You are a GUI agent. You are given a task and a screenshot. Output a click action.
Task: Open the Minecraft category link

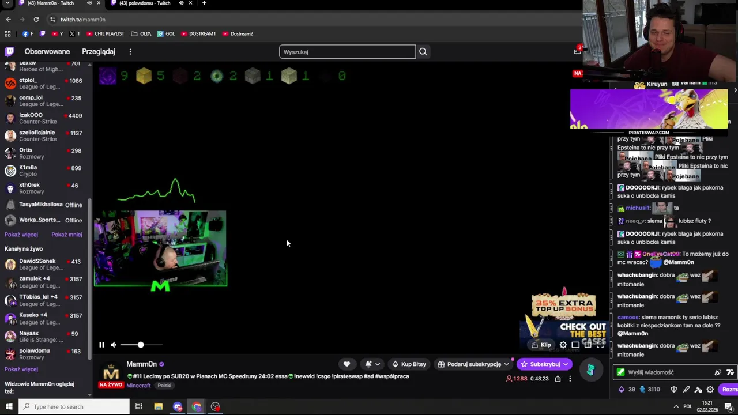(x=138, y=386)
